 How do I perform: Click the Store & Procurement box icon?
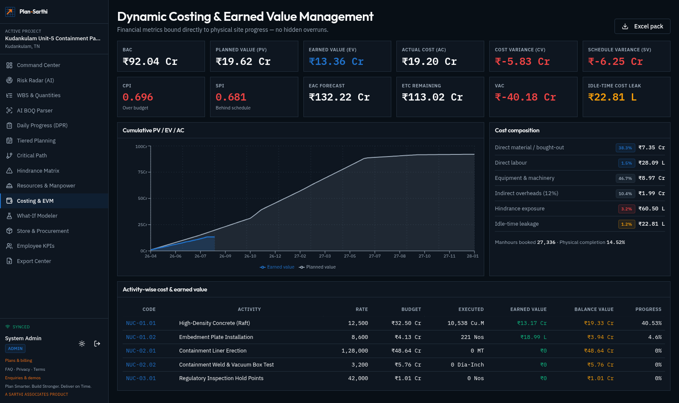9,231
